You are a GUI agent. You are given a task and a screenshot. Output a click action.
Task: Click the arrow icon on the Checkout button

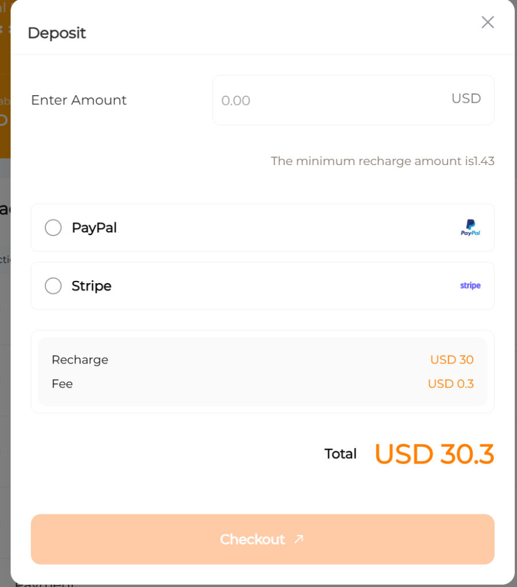pyautogui.click(x=298, y=539)
